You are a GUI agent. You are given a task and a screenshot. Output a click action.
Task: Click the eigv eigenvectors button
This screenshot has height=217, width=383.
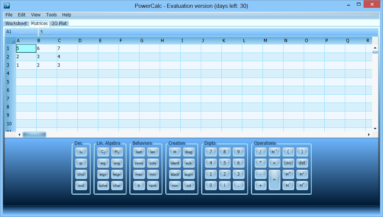pyautogui.click(x=103, y=174)
